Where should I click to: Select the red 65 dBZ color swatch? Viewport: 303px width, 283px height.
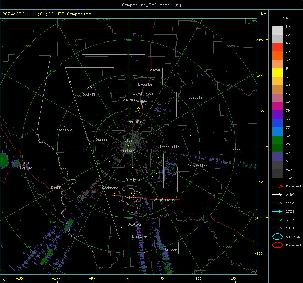click(x=277, y=47)
